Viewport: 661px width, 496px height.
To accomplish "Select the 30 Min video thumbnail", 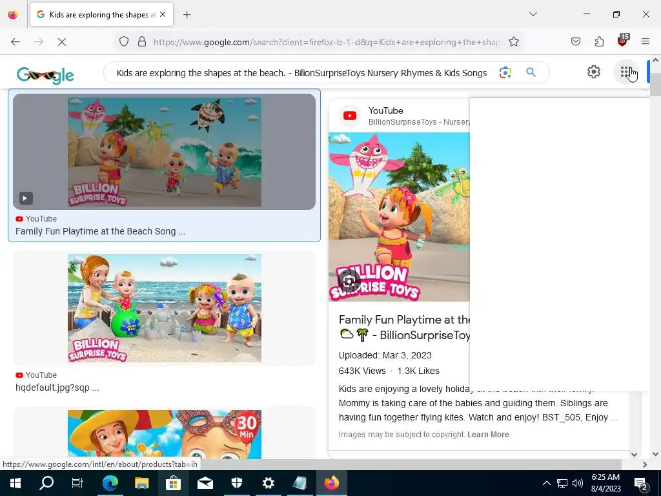I will pyautogui.click(x=165, y=434).
